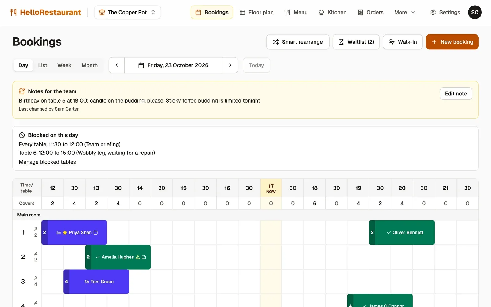
Task: Click the 18 hour column header
Action: [315, 188]
